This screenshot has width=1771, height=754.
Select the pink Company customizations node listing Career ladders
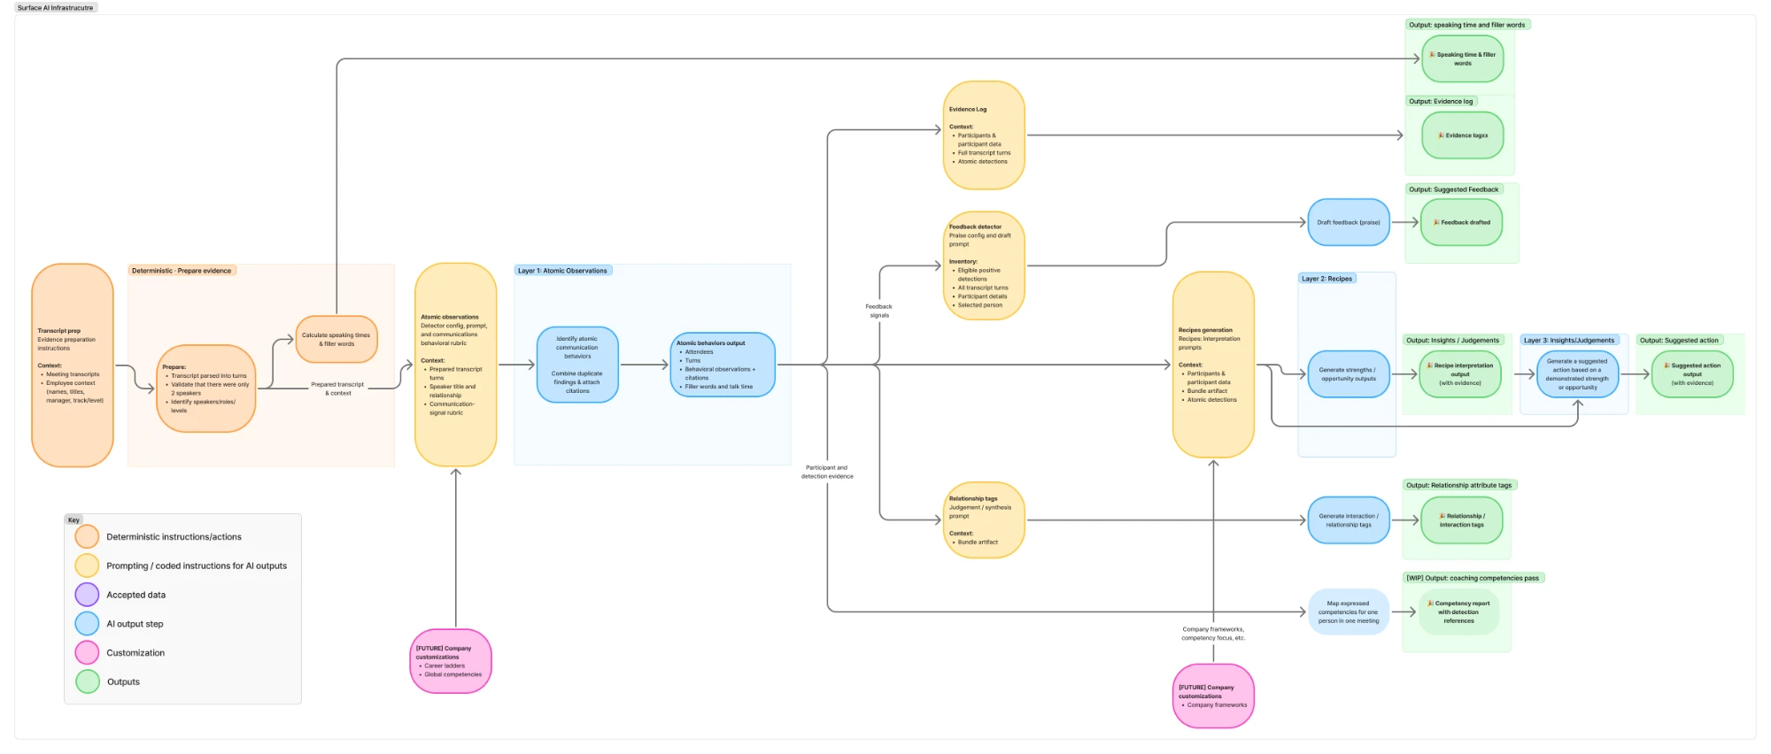click(451, 661)
